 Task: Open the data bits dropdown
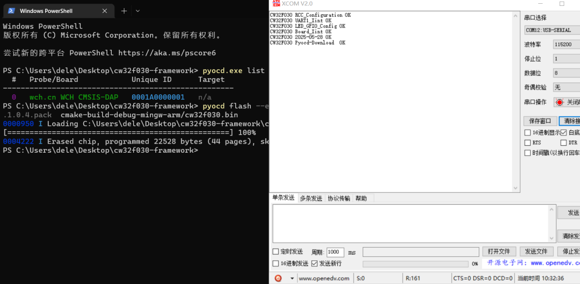point(567,73)
